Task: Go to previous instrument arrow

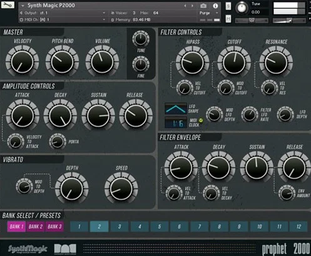Action: tap(185, 6)
